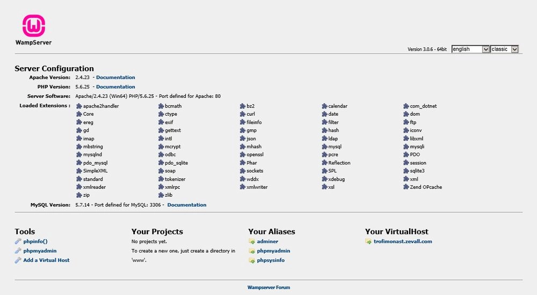The height and width of the screenshot is (295, 537).
Task: Click the puzzle icon beside calendar
Action: (x=324, y=106)
